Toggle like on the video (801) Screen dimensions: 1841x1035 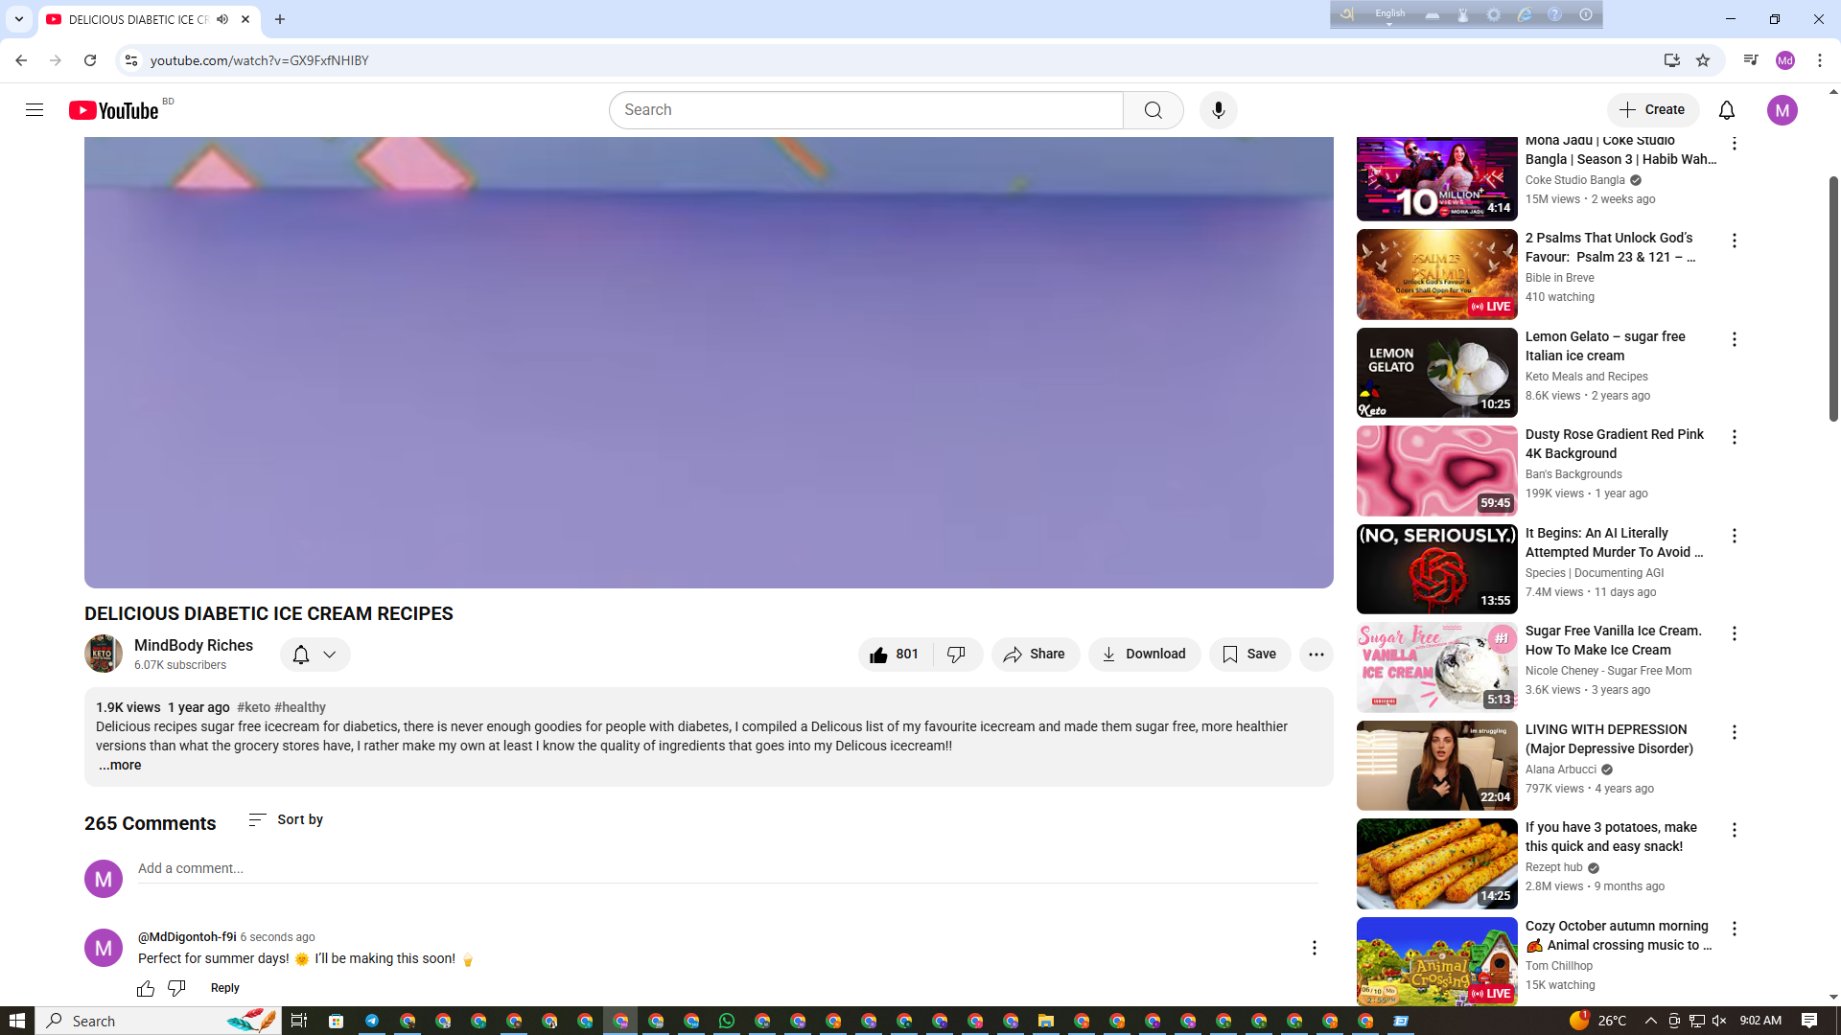coord(895,655)
